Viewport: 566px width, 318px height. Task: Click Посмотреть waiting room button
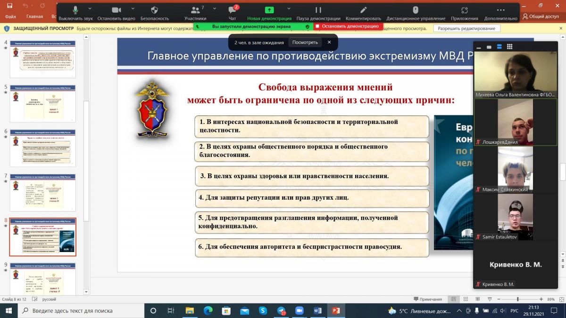(x=305, y=42)
